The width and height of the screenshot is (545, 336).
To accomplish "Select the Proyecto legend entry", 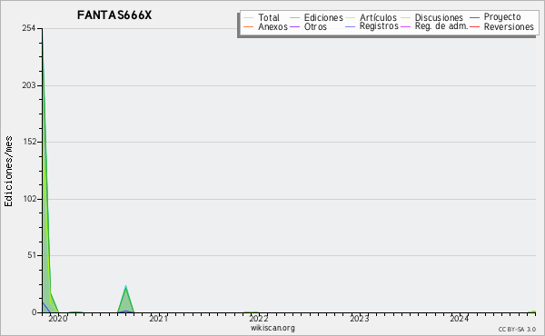I will coord(495,17).
